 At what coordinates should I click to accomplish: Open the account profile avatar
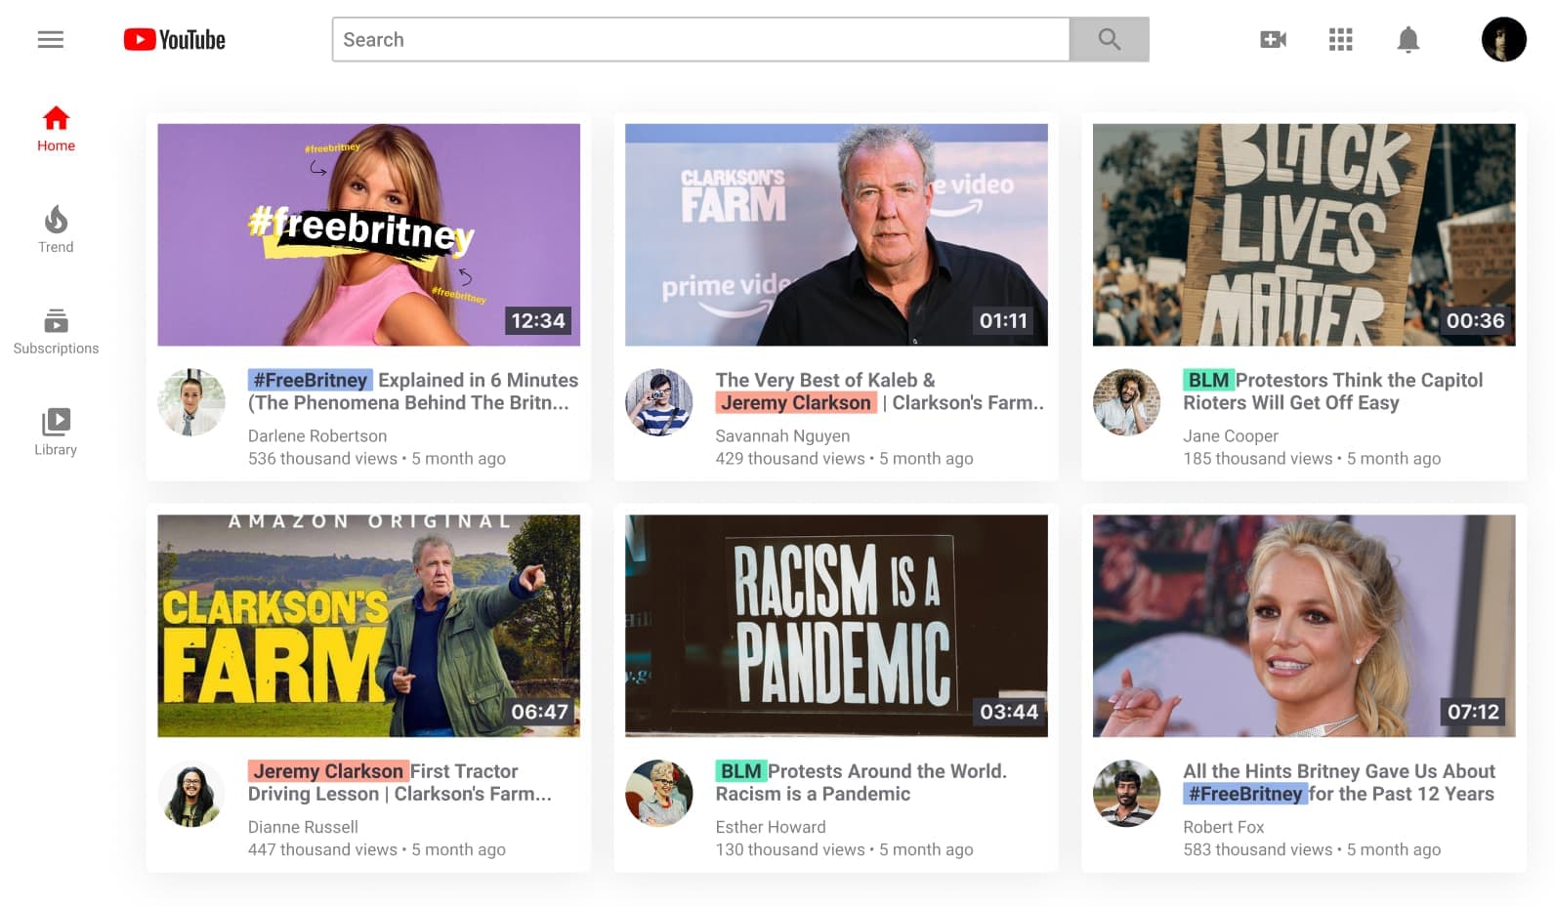[x=1503, y=39]
